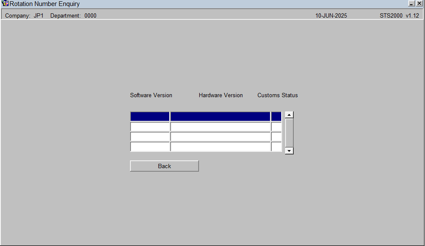Click the third row Hardware Version field

pos(220,136)
